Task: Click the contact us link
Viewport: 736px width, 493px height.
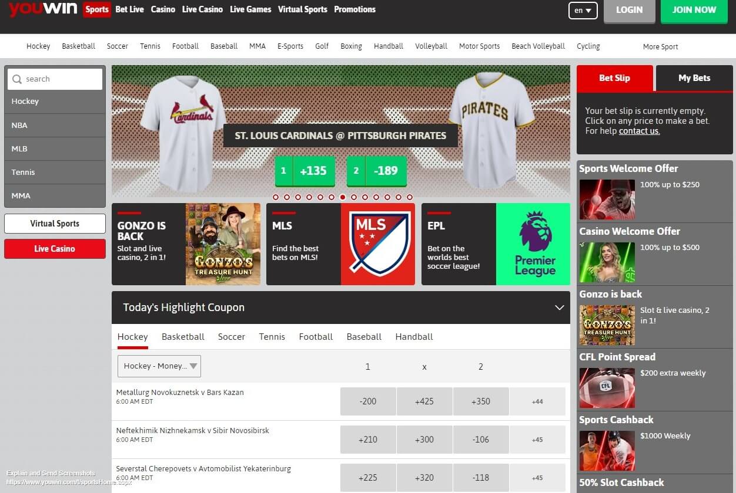Action: tap(639, 131)
